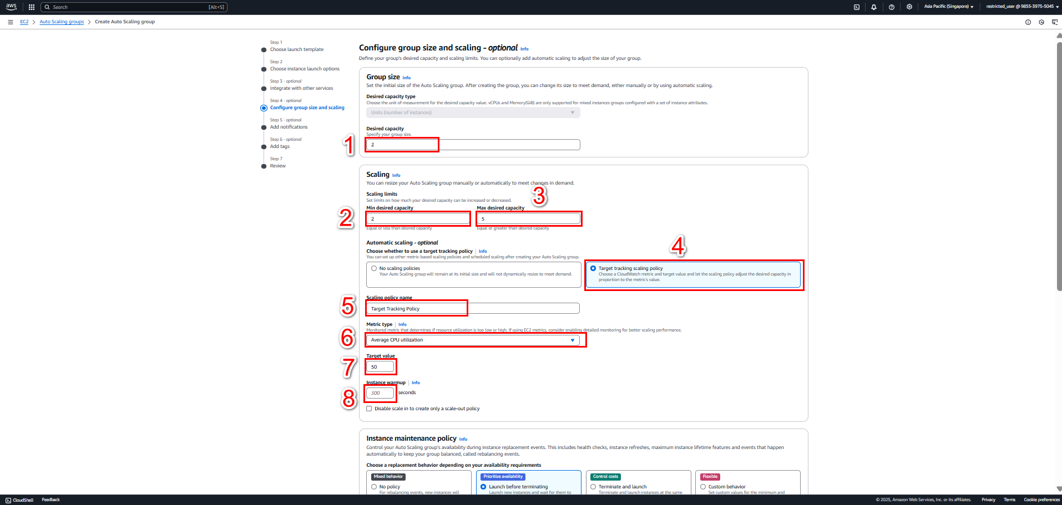The height and width of the screenshot is (505, 1062).
Task: Click the Min desired capacity field
Action: 418,219
